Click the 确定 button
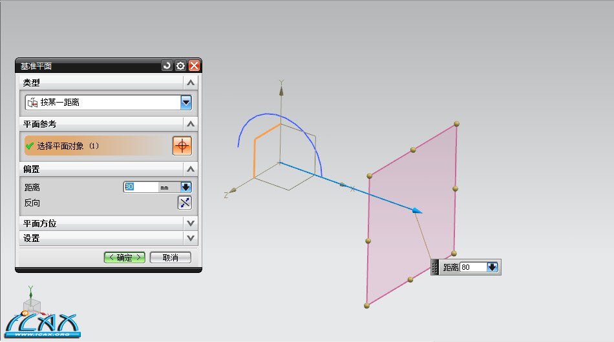Viewport: 614px width, 342px height. tap(125, 257)
